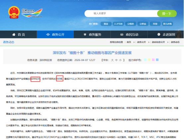The height and width of the screenshot is (139, 184).
Task: Click the national emblem logo
Action: click(x=14, y=12)
